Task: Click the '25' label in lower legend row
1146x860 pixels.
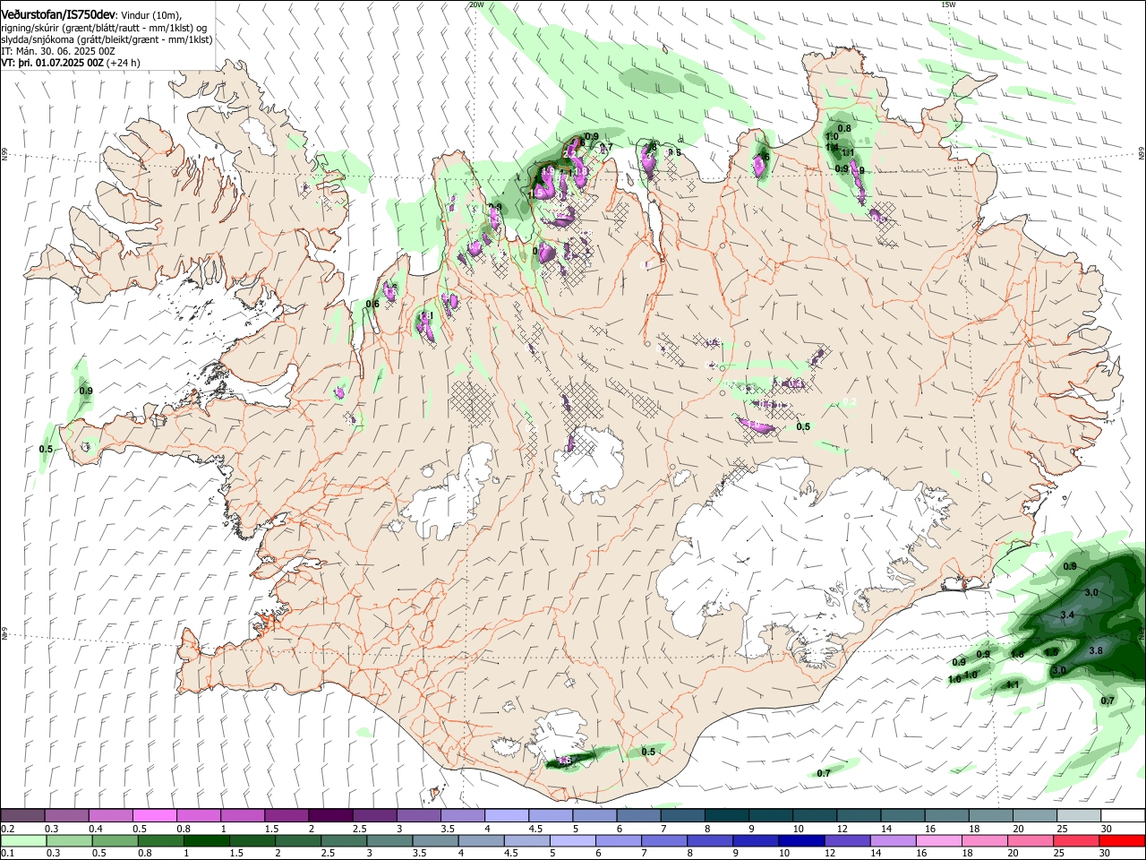Action: click(x=1061, y=854)
